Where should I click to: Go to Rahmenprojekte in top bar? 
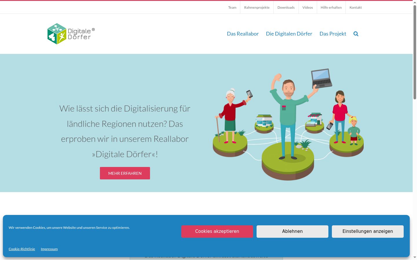click(x=257, y=8)
